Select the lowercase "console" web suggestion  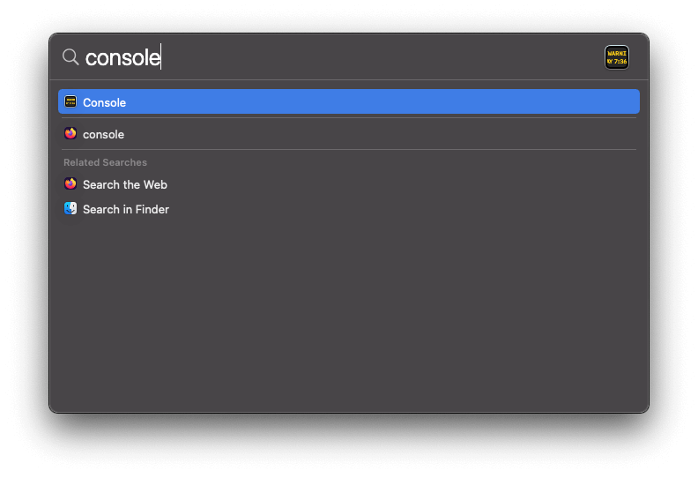[103, 134]
